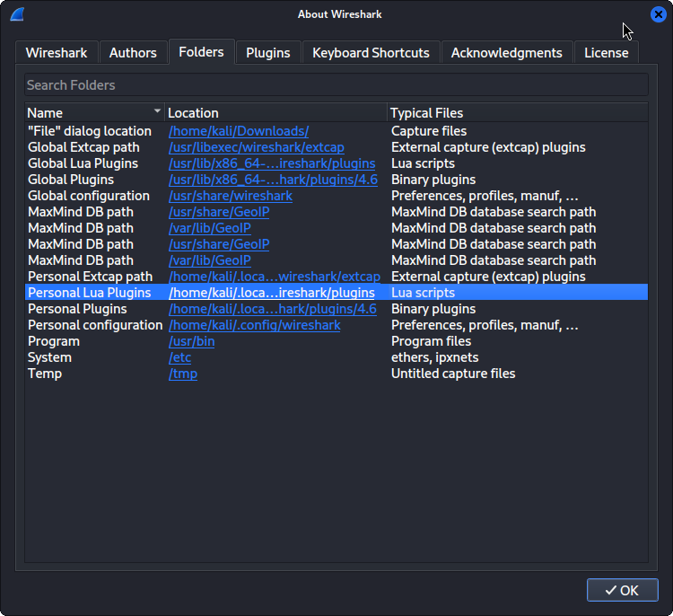This screenshot has width=673, height=616.
Task: Open the /usr/libexec/wireshark/extcap link
Action: coord(256,147)
